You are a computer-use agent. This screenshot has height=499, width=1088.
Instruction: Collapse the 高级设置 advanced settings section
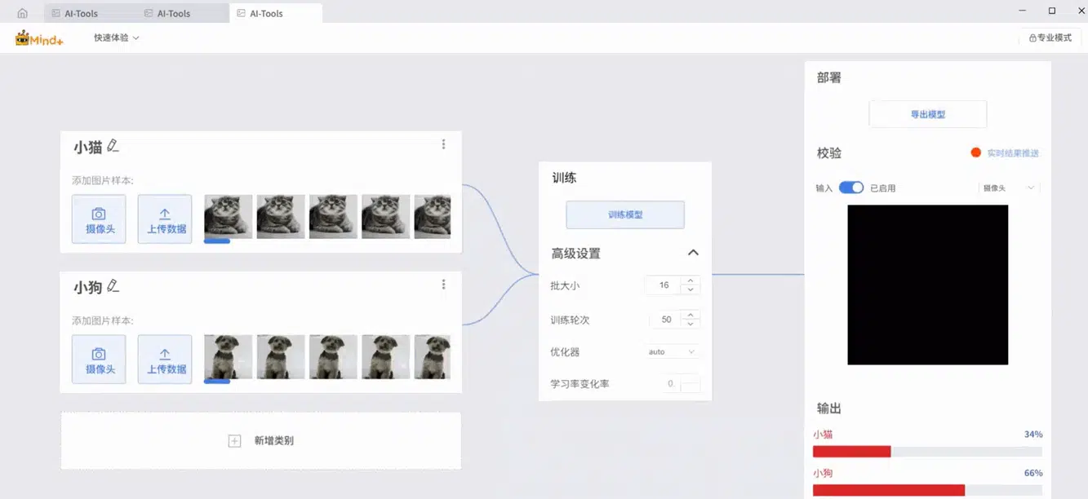pos(693,253)
